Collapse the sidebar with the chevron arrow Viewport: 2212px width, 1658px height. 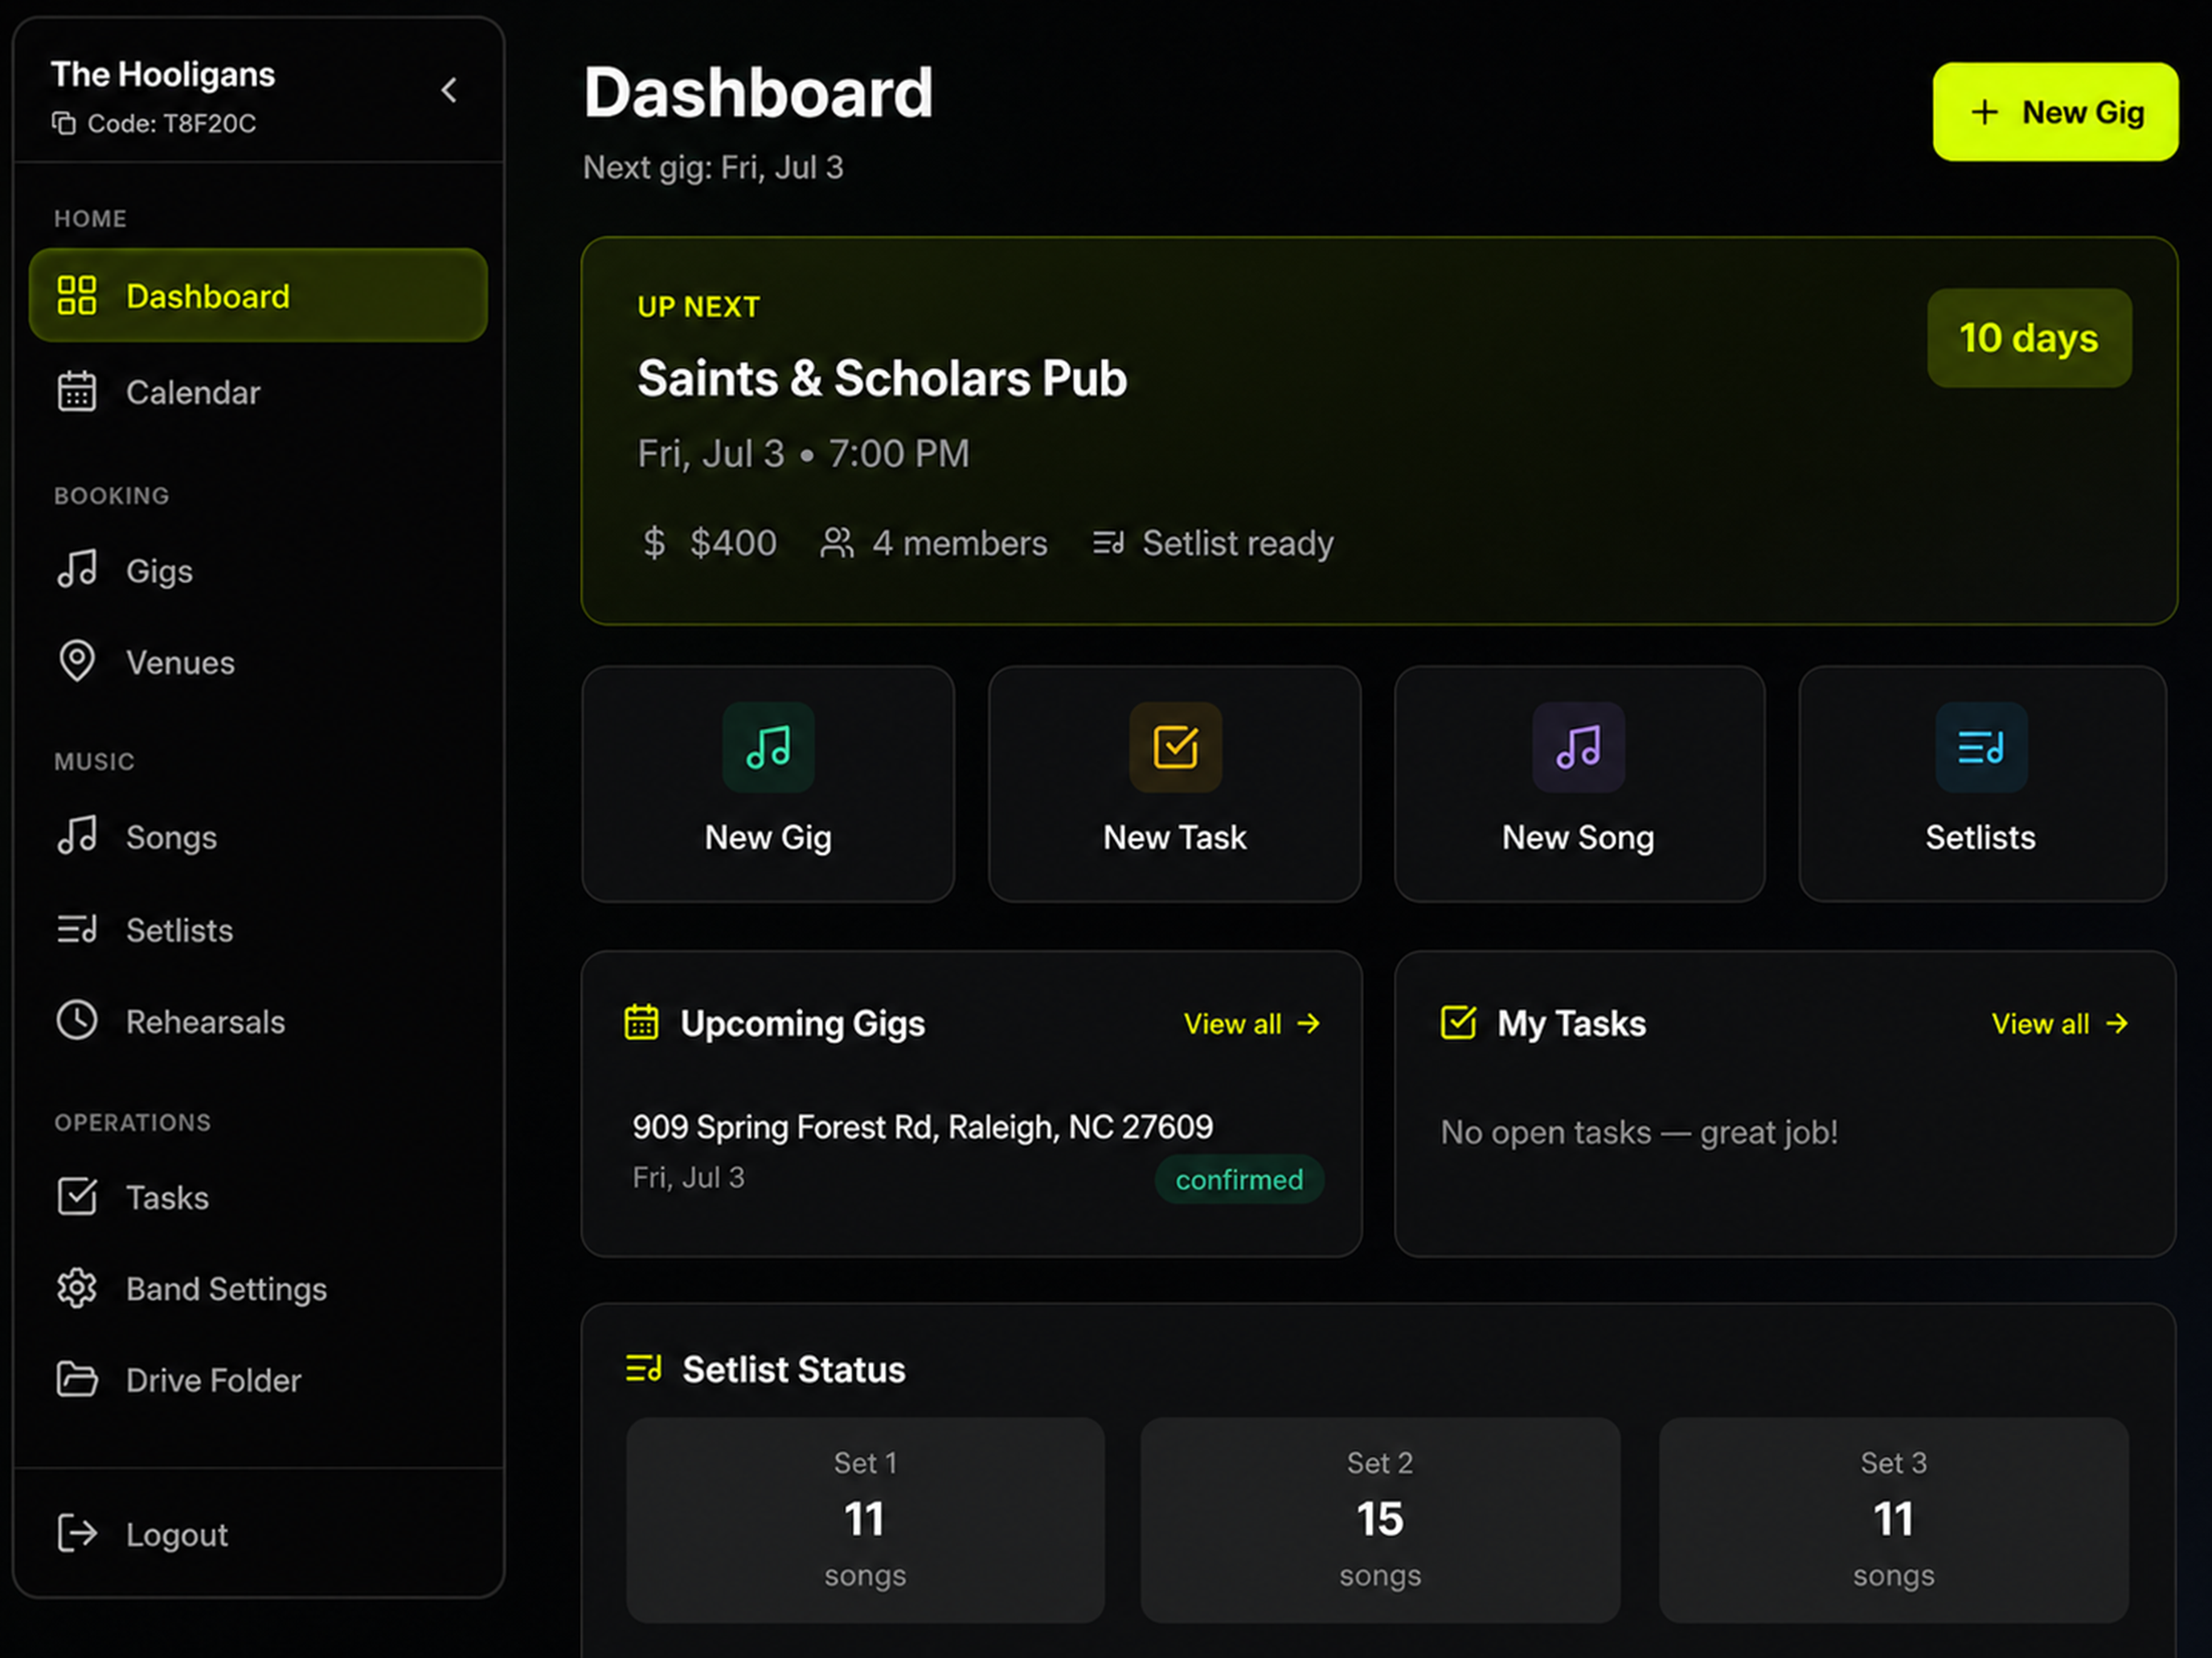[449, 91]
